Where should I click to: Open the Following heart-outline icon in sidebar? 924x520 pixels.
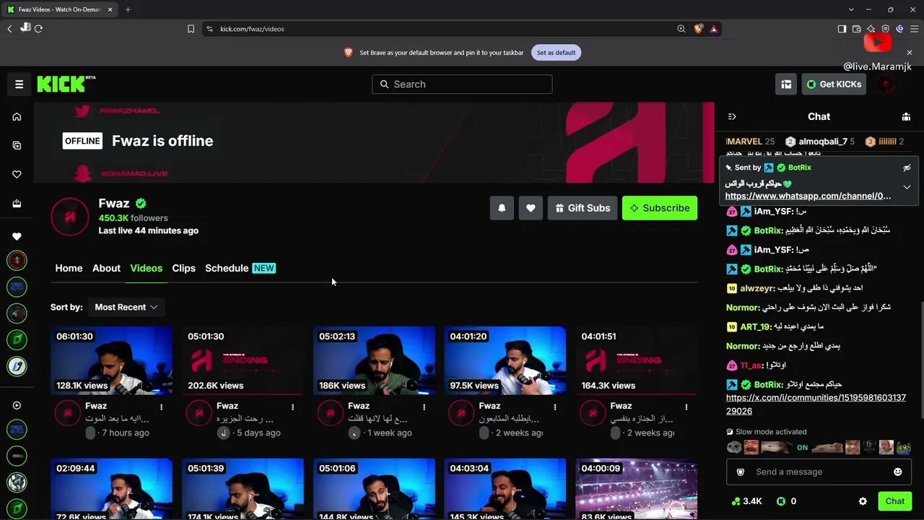17,174
